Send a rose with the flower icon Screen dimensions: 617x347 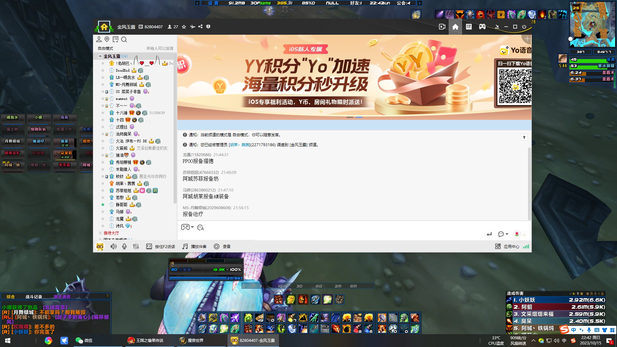[x=516, y=234]
